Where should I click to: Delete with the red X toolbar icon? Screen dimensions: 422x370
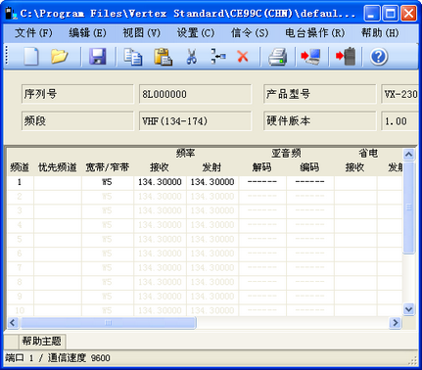[243, 57]
